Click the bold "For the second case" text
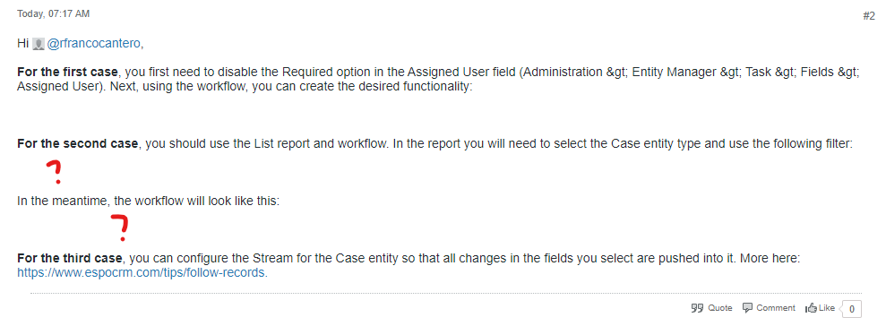The height and width of the screenshot is (326, 886). 77,143
